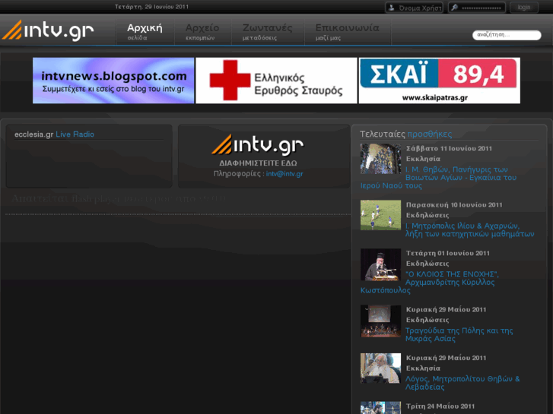Click the intv@intv.gr email link
The image size is (553, 414).
[x=284, y=174]
